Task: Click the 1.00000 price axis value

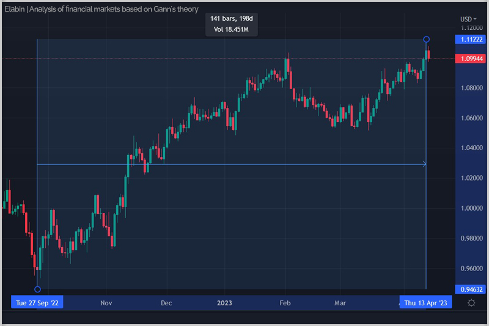Action: [x=471, y=208]
